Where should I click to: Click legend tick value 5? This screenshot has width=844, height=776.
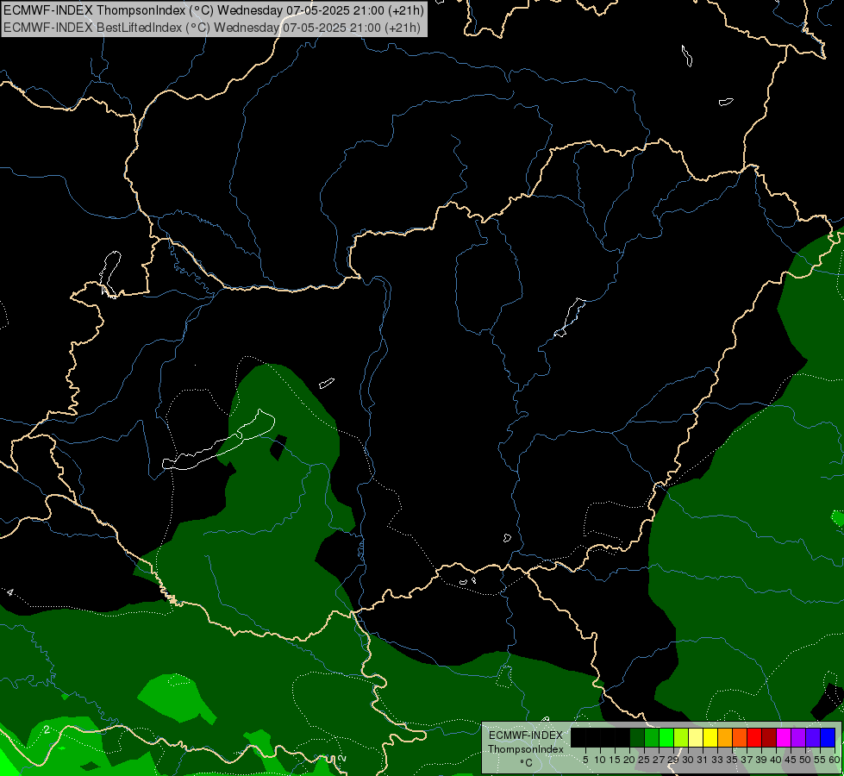pos(585,760)
